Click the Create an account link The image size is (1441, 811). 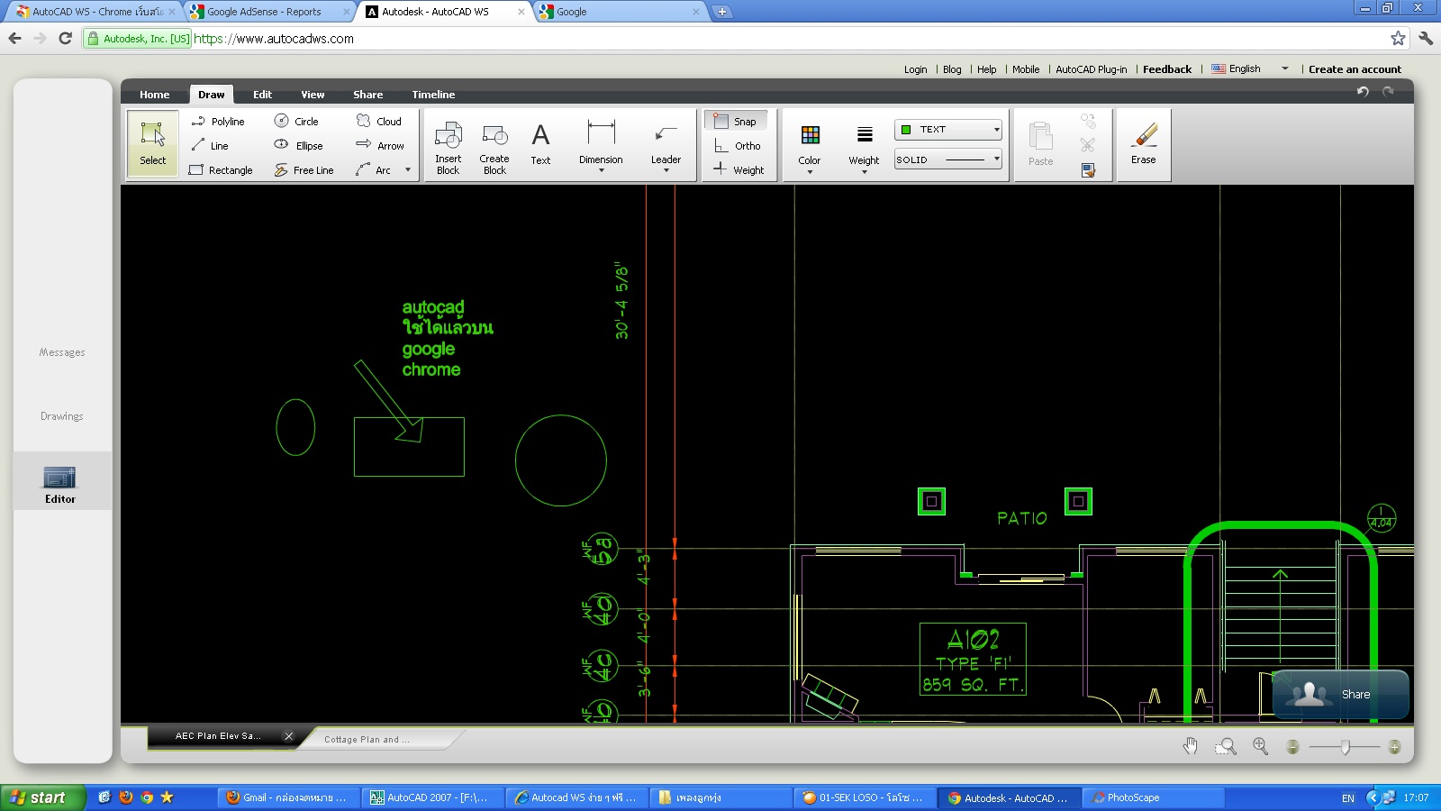[x=1355, y=68]
